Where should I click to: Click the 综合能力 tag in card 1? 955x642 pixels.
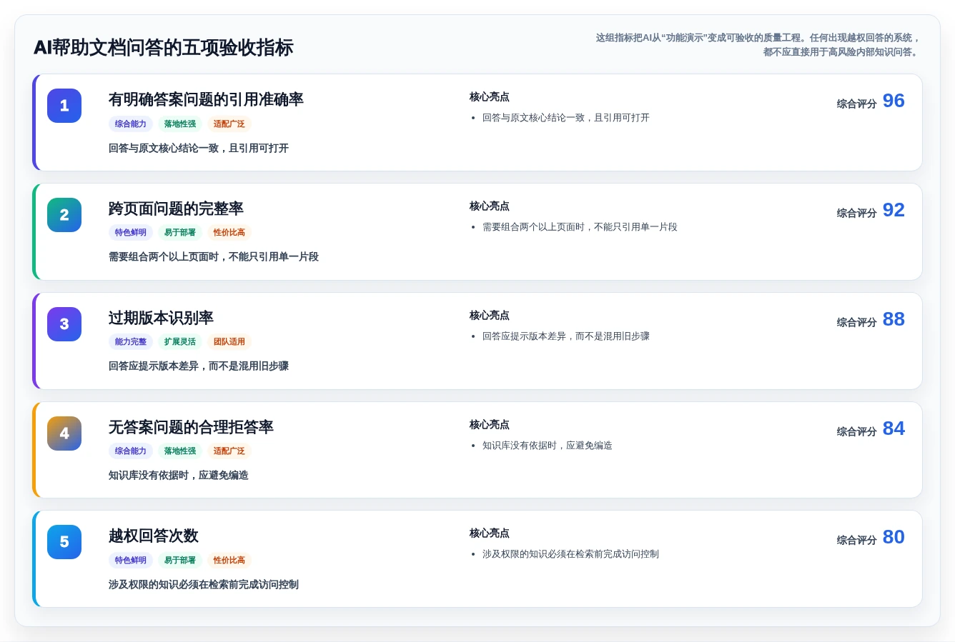point(131,124)
